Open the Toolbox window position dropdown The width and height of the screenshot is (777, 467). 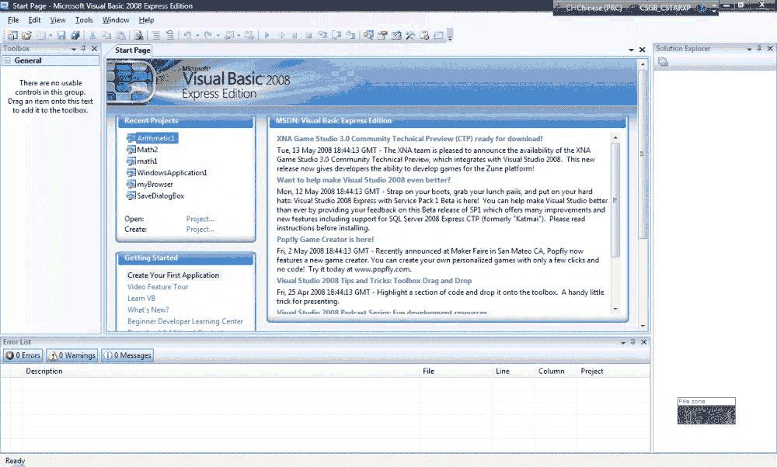click(73, 49)
